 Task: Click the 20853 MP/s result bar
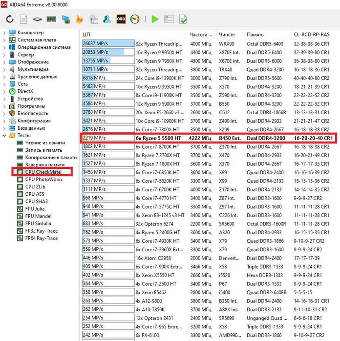[108, 52]
